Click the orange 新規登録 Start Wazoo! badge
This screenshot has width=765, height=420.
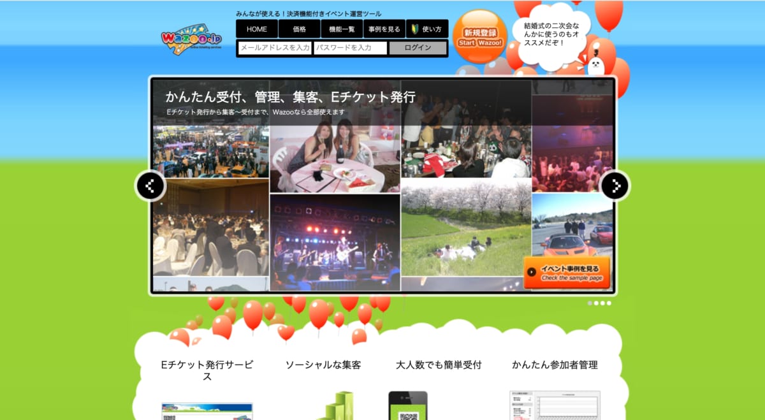(479, 37)
